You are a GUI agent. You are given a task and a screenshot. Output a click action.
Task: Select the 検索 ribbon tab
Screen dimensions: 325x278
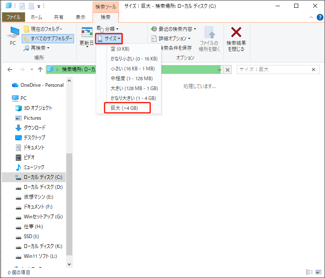pyautogui.click(x=106, y=17)
